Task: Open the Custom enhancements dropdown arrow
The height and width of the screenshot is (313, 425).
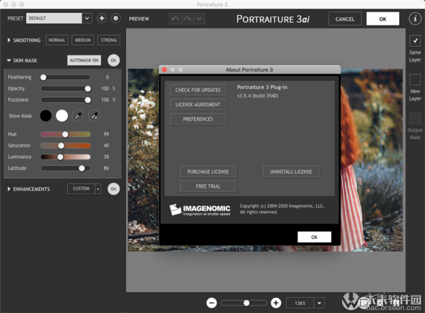Action: point(98,189)
